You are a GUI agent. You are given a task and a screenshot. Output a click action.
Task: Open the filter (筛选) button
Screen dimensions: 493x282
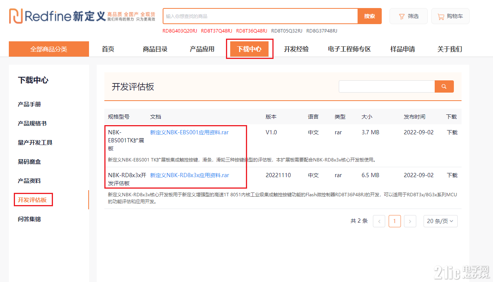point(409,16)
